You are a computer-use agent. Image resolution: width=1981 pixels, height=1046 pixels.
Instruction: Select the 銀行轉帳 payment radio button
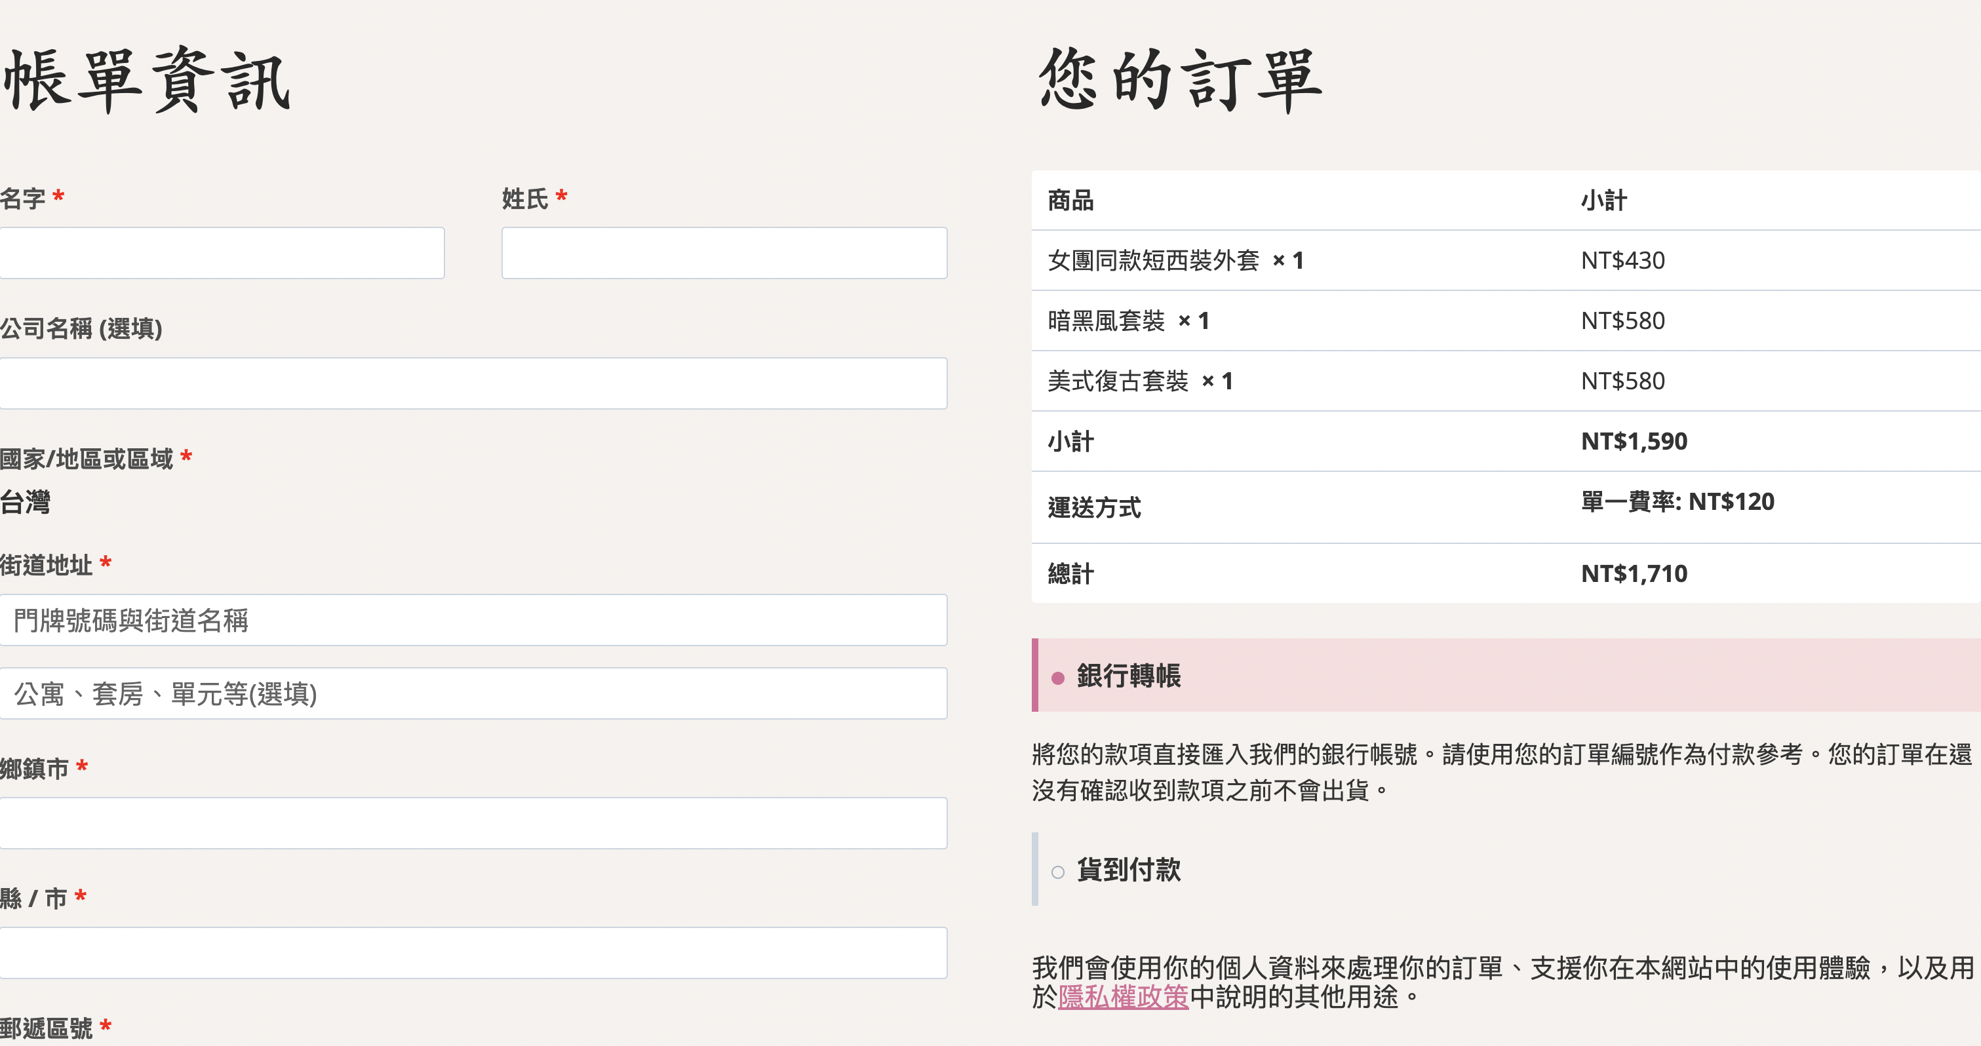click(x=1057, y=678)
